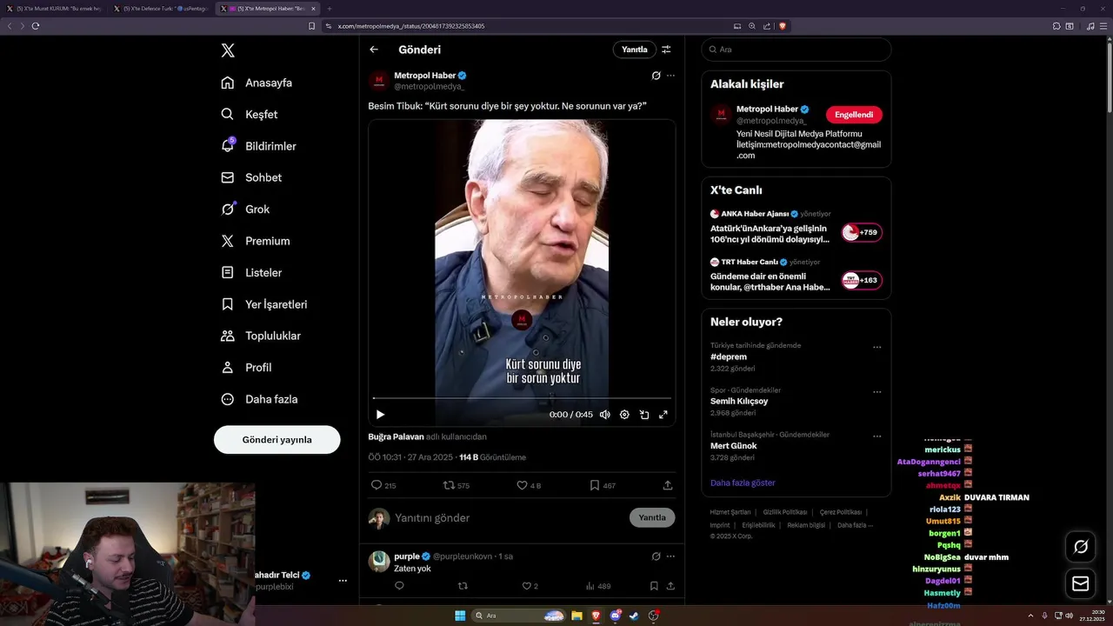Reload page in browser toolbar
Image resolution: width=1113 pixels, height=626 pixels.
coord(36,26)
